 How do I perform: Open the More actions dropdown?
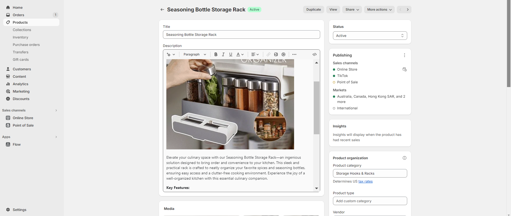click(x=379, y=10)
